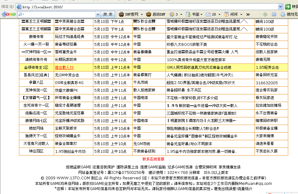Click the green Go arrow button
Image resolution: width=298 pixels, height=194 pixels.
[288, 7]
